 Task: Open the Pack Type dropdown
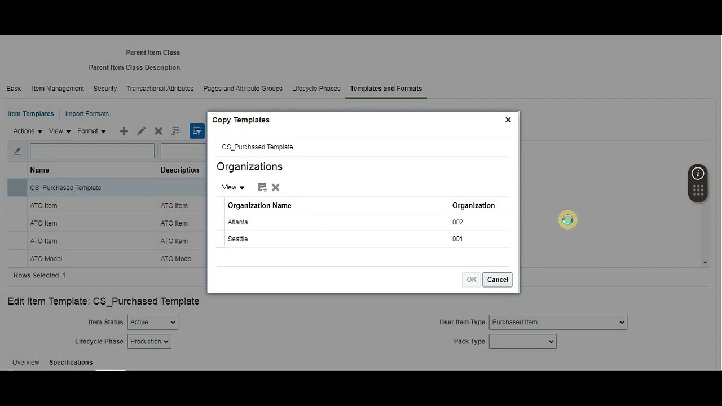pos(522,341)
